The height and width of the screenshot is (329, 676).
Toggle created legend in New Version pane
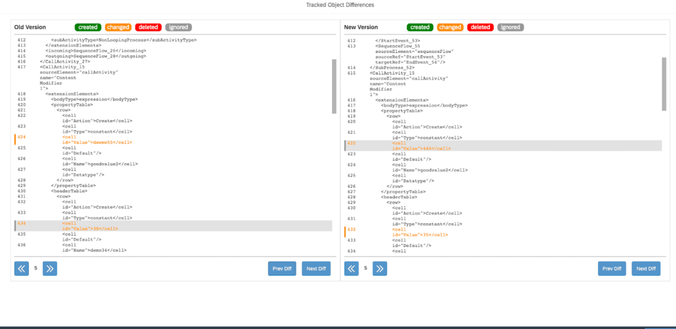click(420, 27)
